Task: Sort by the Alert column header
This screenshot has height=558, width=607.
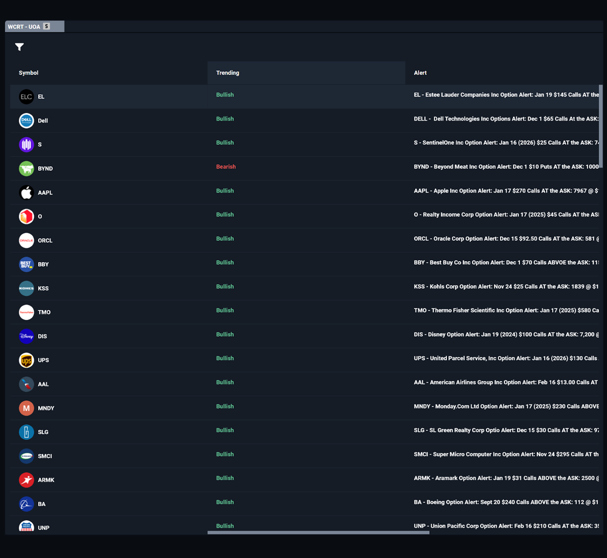Action: click(x=420, y=73)
